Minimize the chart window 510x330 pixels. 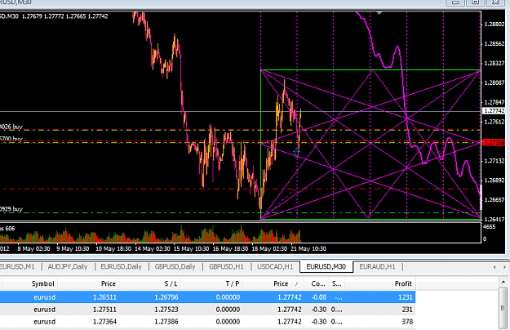pyautogui.click(x=455, y=2)
